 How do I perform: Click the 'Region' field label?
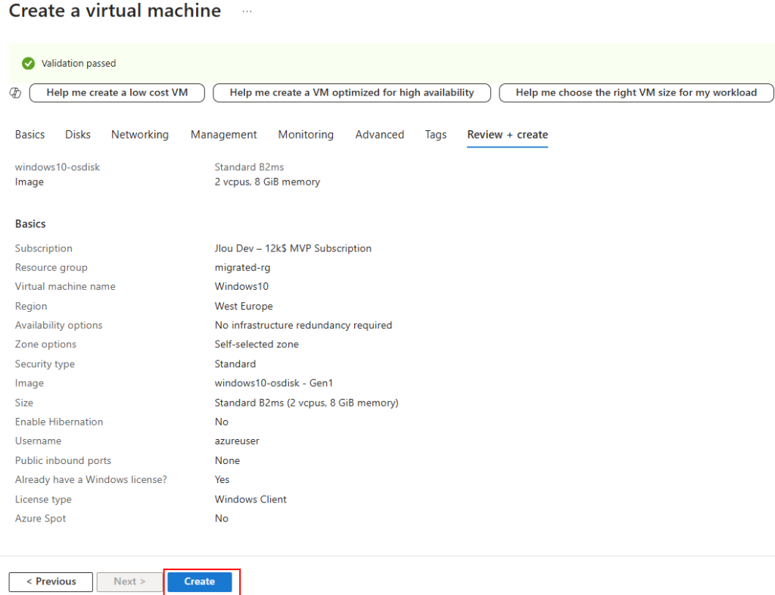(30, 306)
